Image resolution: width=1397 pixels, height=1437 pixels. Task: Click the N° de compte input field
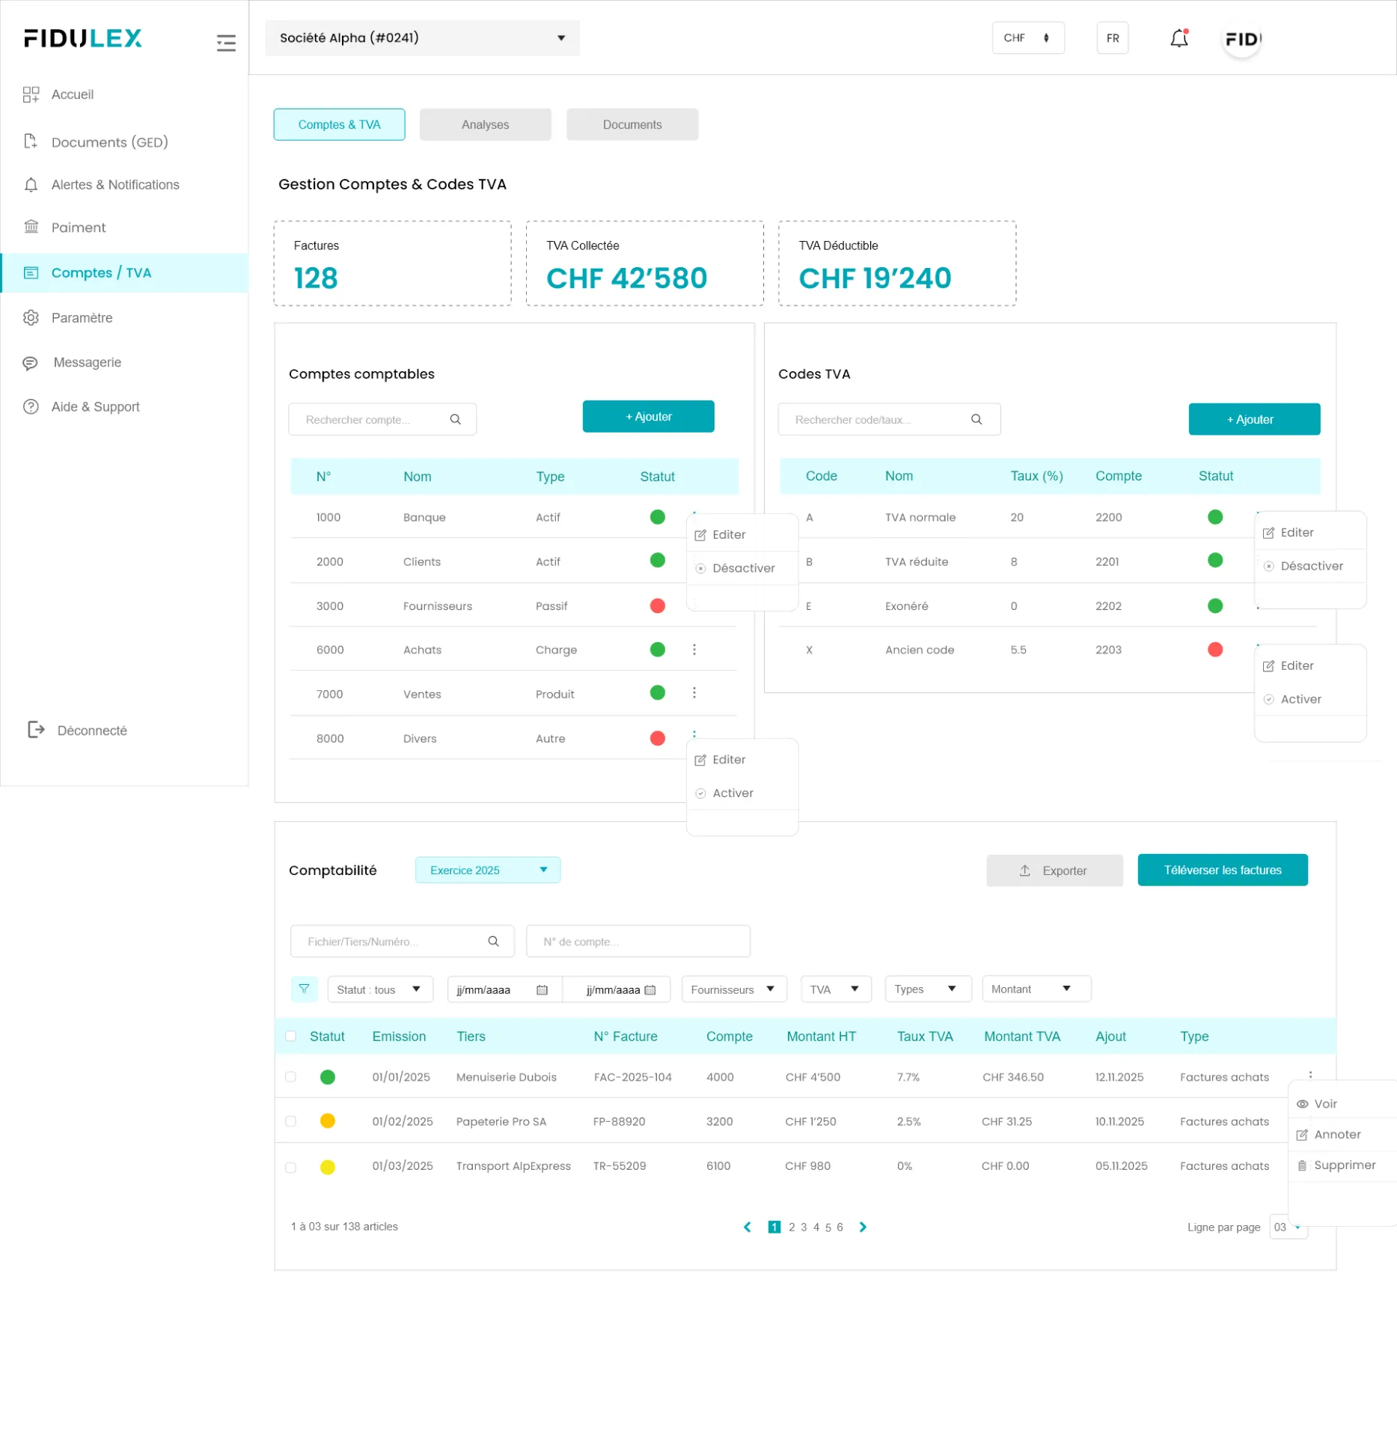(x=638, y=941)
